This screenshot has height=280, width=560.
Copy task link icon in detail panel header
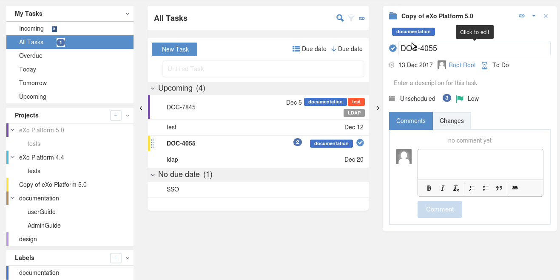pos(522,16)
